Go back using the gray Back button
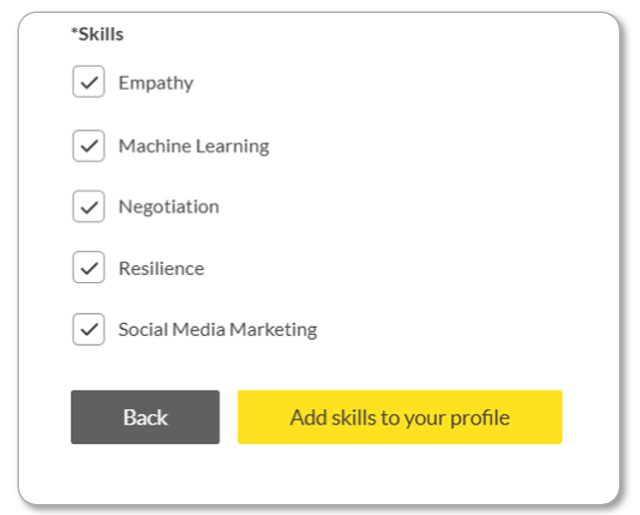Viewport: 640px width, 515px height. point(145,417)
